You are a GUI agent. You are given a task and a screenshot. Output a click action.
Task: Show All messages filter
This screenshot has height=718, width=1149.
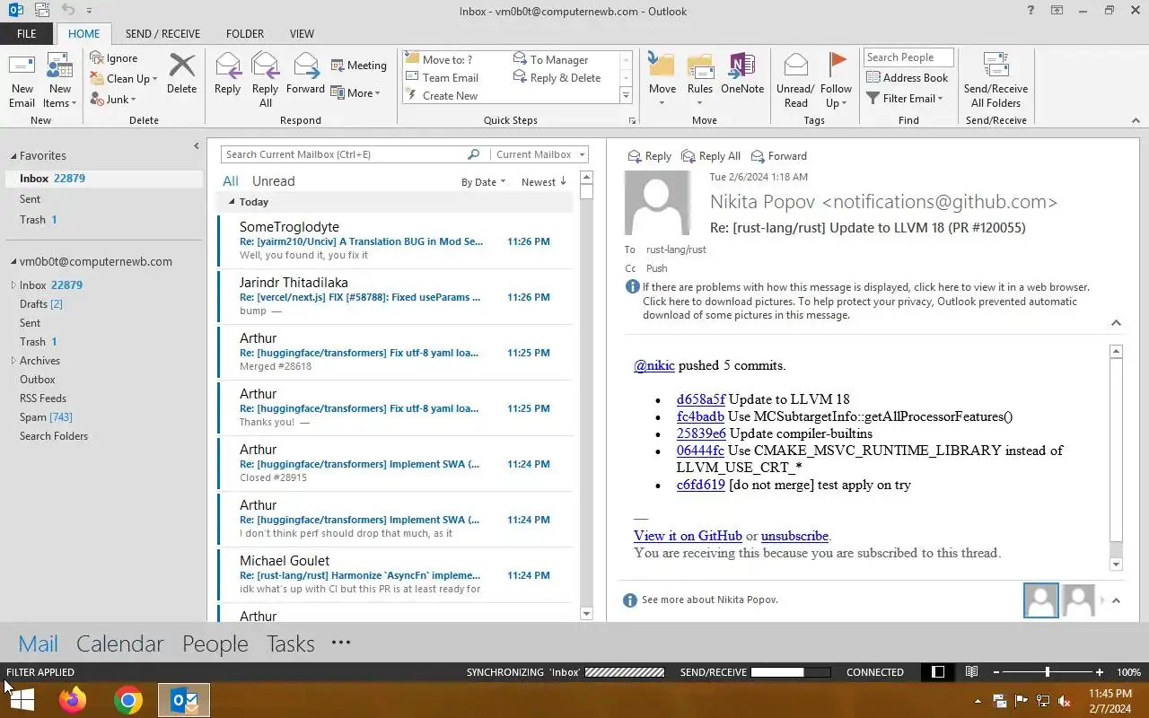coord(231,181)
